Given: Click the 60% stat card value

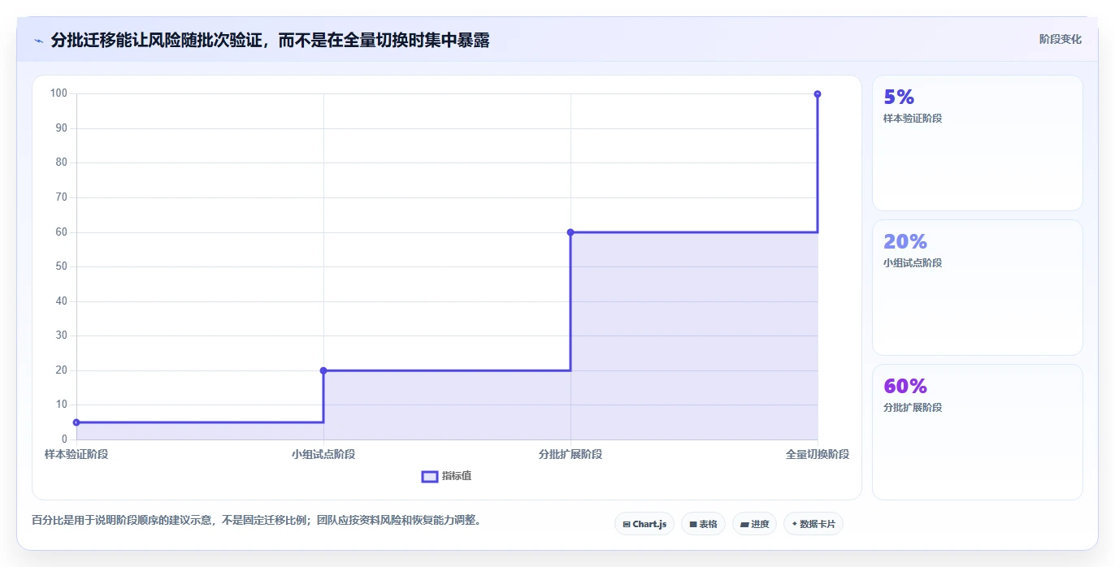Looking at the screenshot, I should [905, 386].
